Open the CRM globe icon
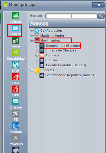The height and width of the screenshot is (153, 106). tap(16, 65)
